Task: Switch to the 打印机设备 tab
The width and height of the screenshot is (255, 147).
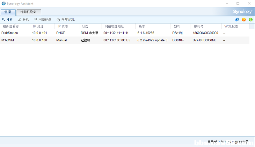Action: pos(28,12)
